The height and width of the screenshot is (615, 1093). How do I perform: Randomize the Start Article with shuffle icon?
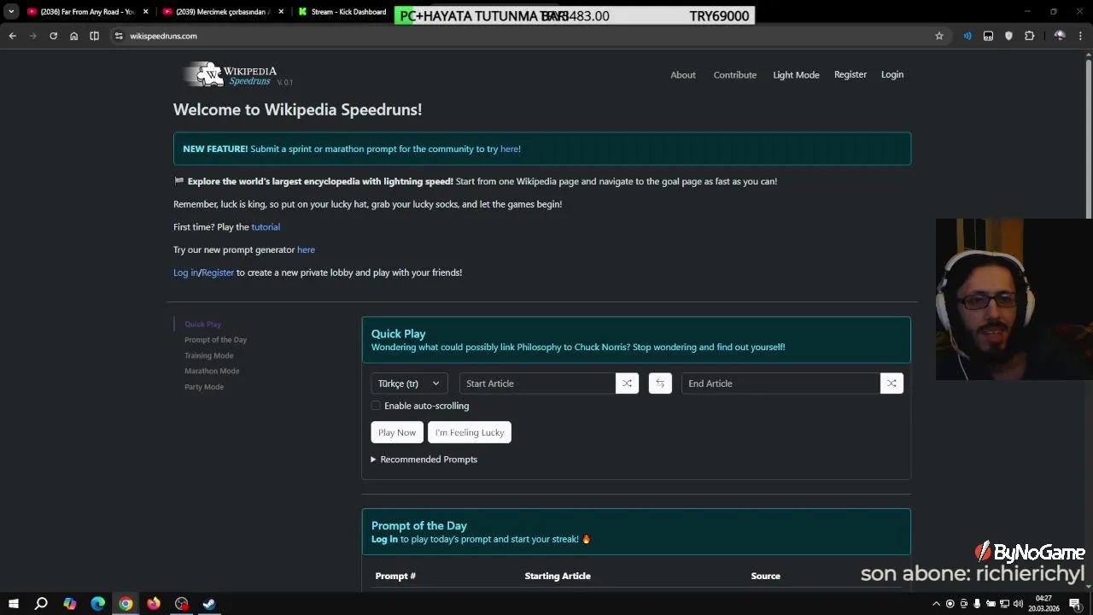tap(627, 384)
